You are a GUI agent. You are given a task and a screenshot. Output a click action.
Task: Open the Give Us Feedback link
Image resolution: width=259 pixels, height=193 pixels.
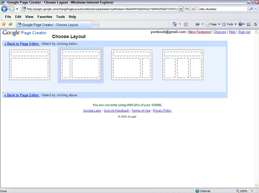tap(117, 110)
